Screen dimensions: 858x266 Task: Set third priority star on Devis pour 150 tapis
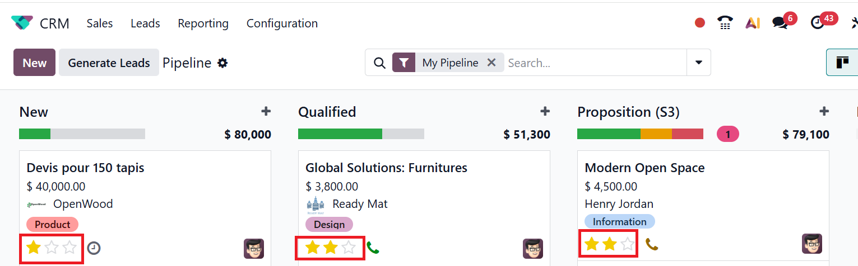tap(69, 248)
